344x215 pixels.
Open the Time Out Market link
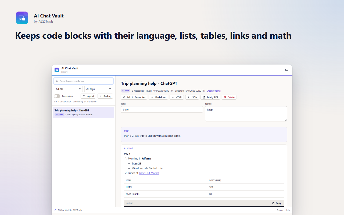(149, 173)
